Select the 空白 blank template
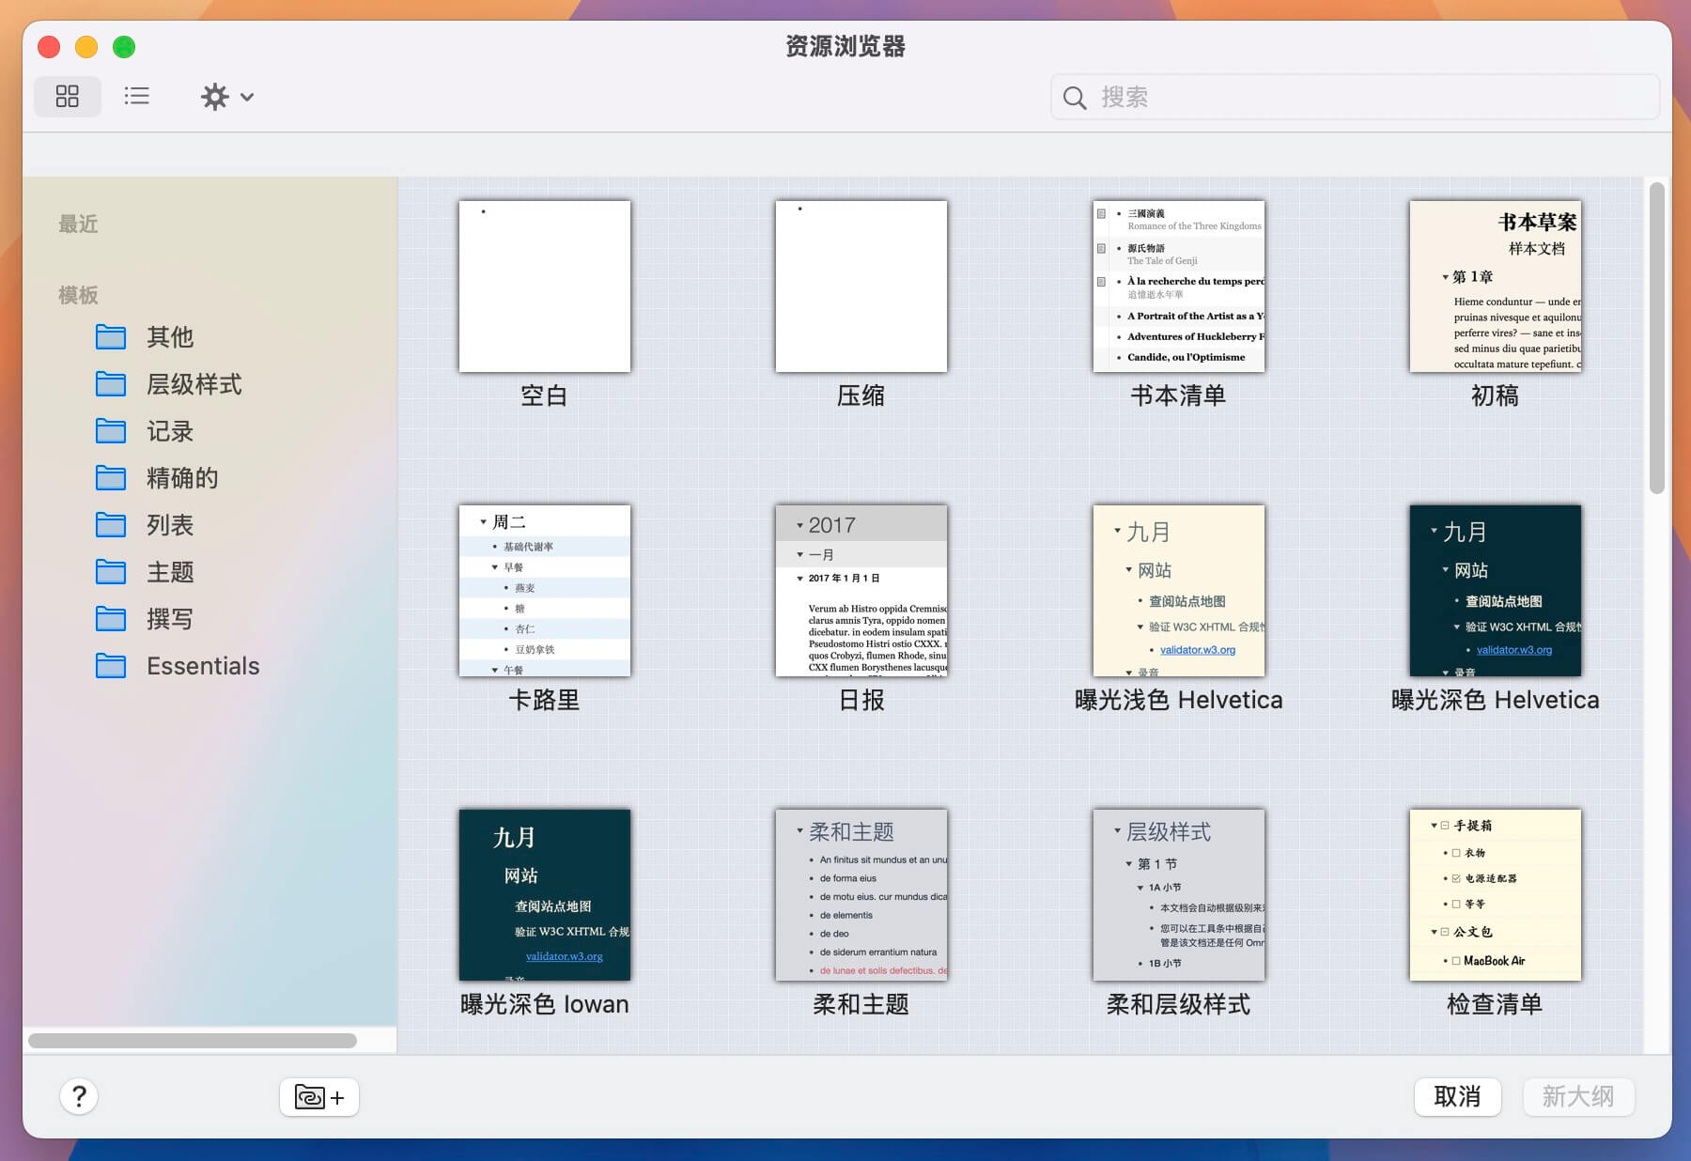The width and height of the screenshot is (1691, 1161). click(x=544, y=285)
